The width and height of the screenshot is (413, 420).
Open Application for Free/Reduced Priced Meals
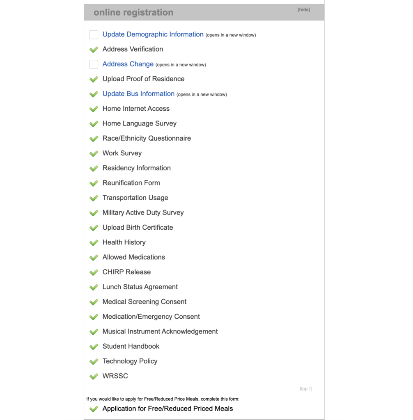(167, 409)
